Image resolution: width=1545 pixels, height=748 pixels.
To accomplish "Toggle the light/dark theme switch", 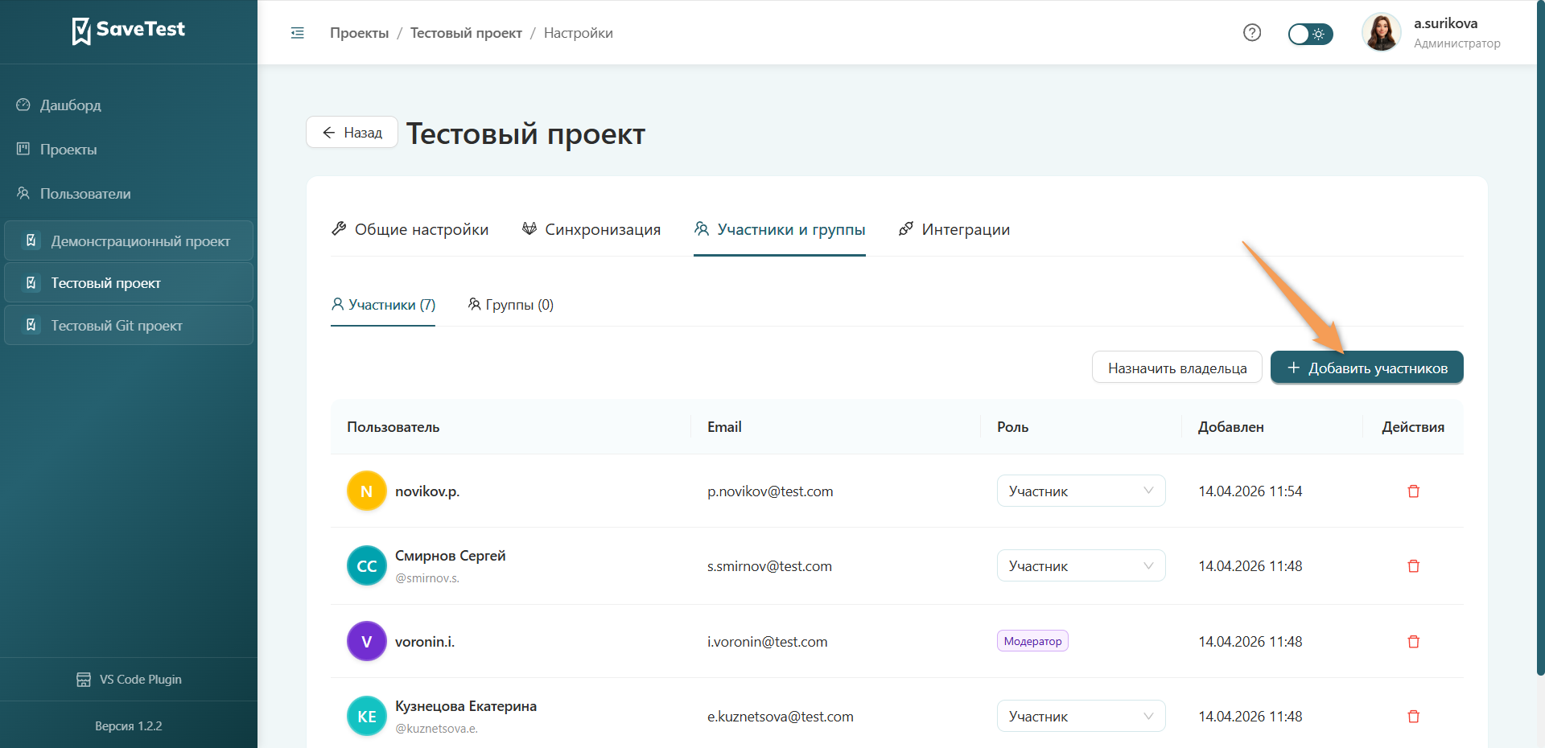I will (1310, 34).
